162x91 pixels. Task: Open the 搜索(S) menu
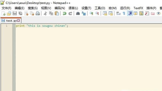(x=33, y=8)
